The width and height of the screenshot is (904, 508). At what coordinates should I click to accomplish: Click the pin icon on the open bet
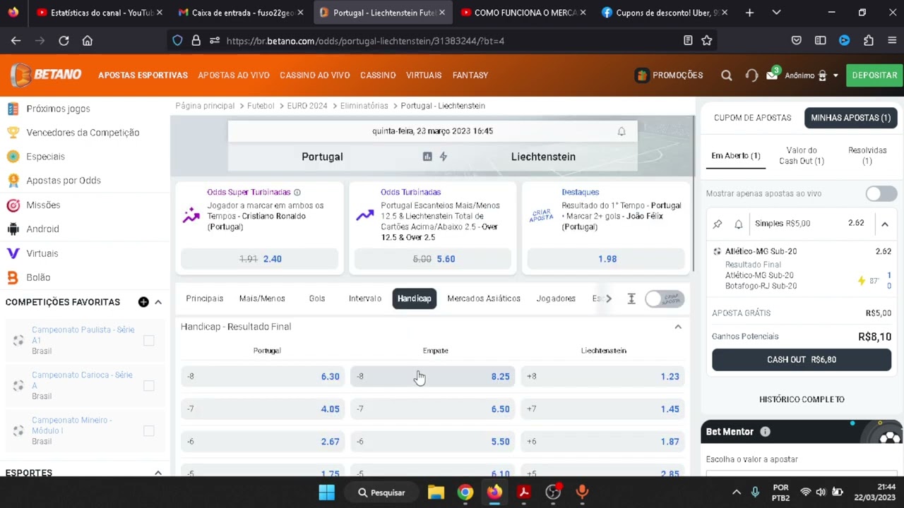(718, 224)
